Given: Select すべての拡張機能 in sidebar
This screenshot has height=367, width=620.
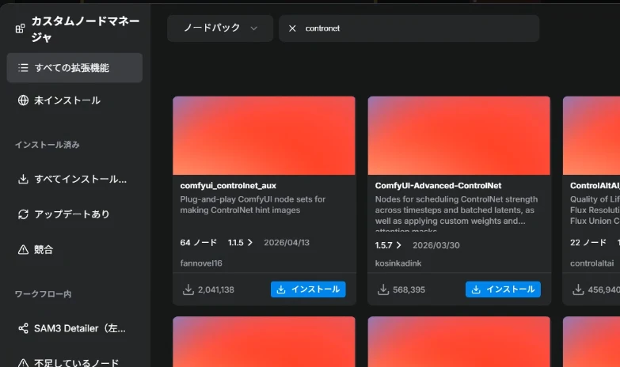Looking at the screenshot, I should (74, 68).
